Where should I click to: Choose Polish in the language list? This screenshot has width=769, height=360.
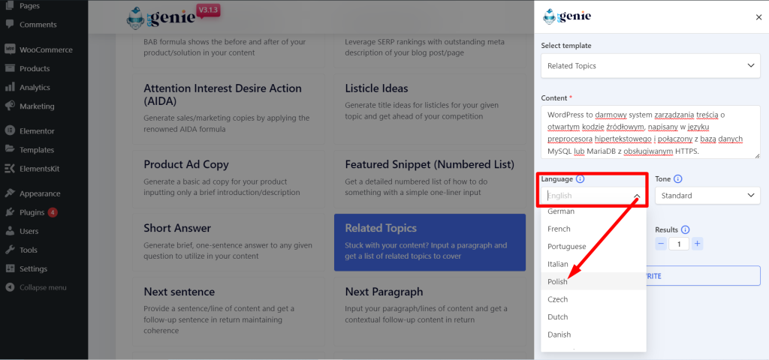(593, 282)
